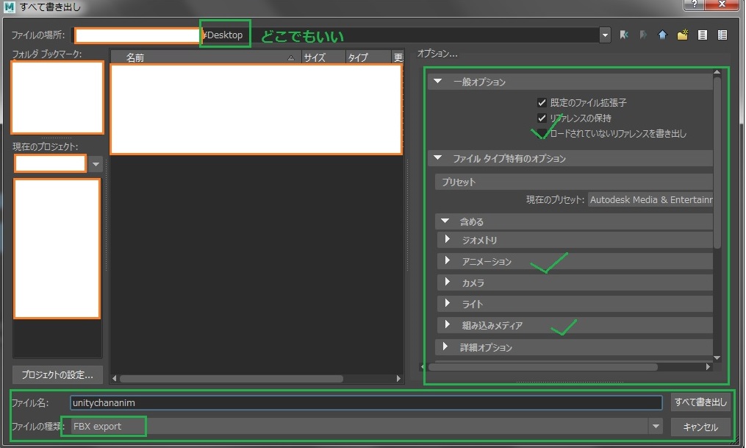Click file list scroll right arrow

(x=398, y=379)
